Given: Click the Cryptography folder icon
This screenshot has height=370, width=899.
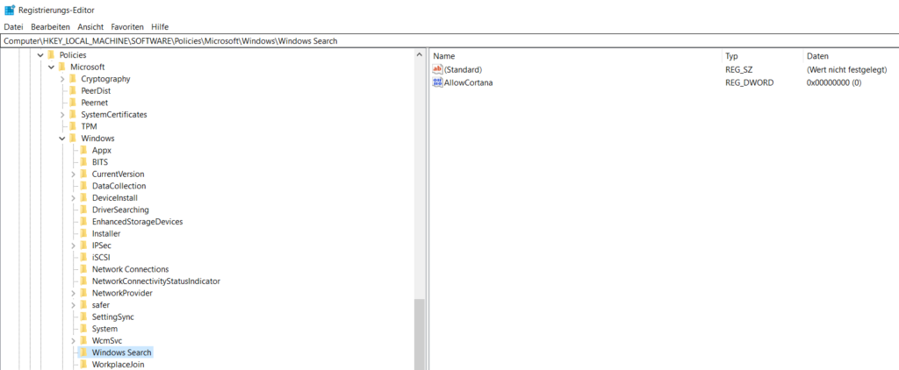Looking at the screenshot, I should (72, 79).
